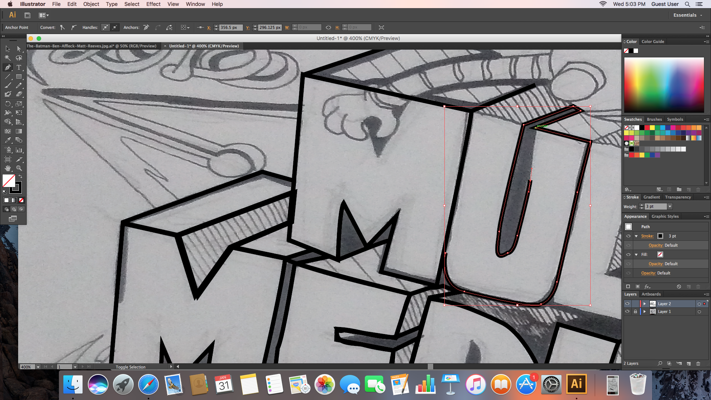Collapse the Fill attribute in Appearance panel
This screenshot has height=400, width=711.
point(636,254)
